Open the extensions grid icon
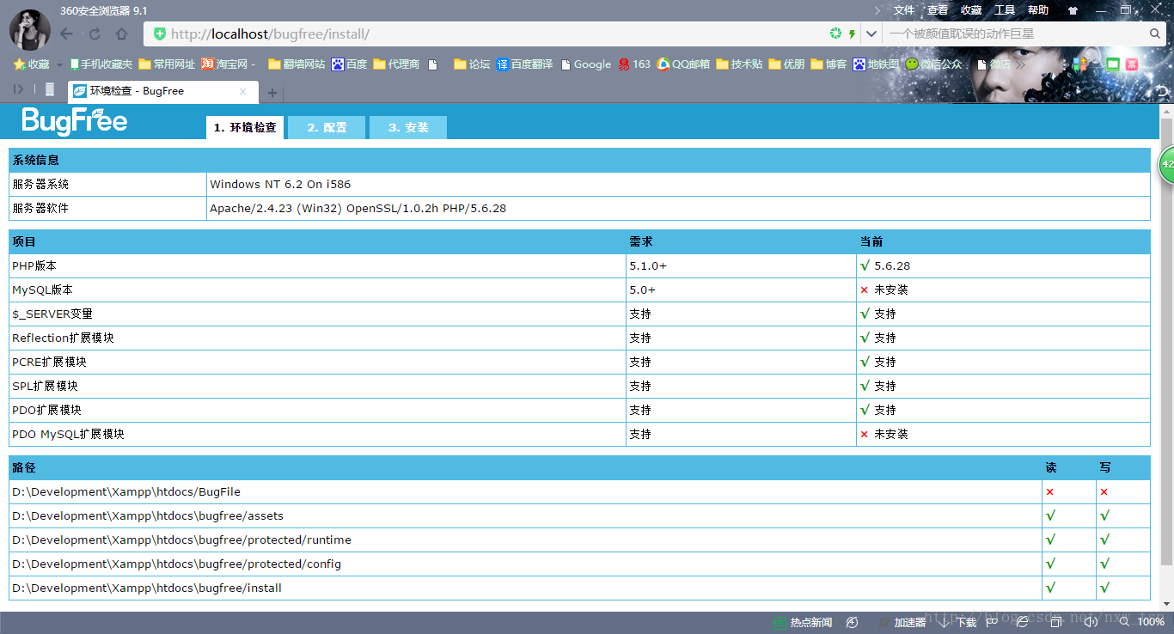Screen dimensions: 1174x634 pyautogui.click(x=1080, y=64)
